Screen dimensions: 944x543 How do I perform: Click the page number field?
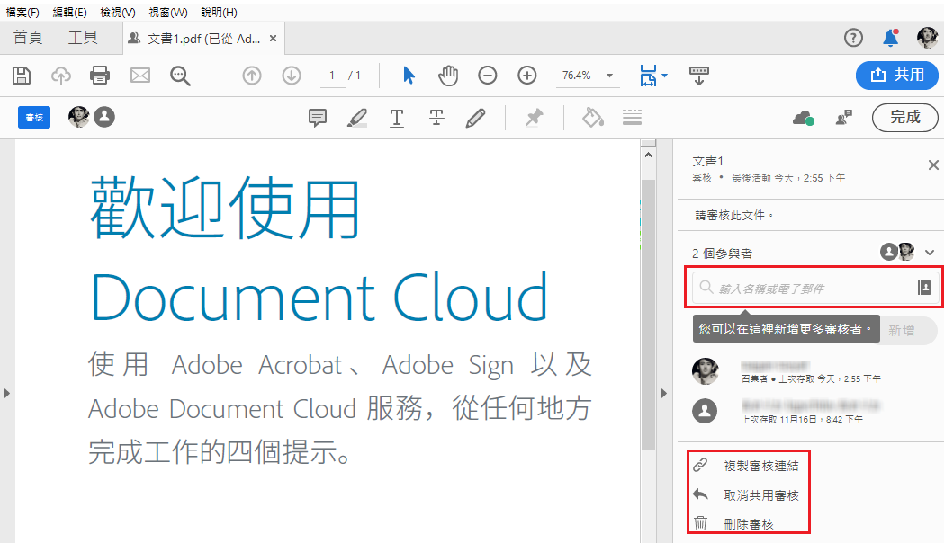332,76
